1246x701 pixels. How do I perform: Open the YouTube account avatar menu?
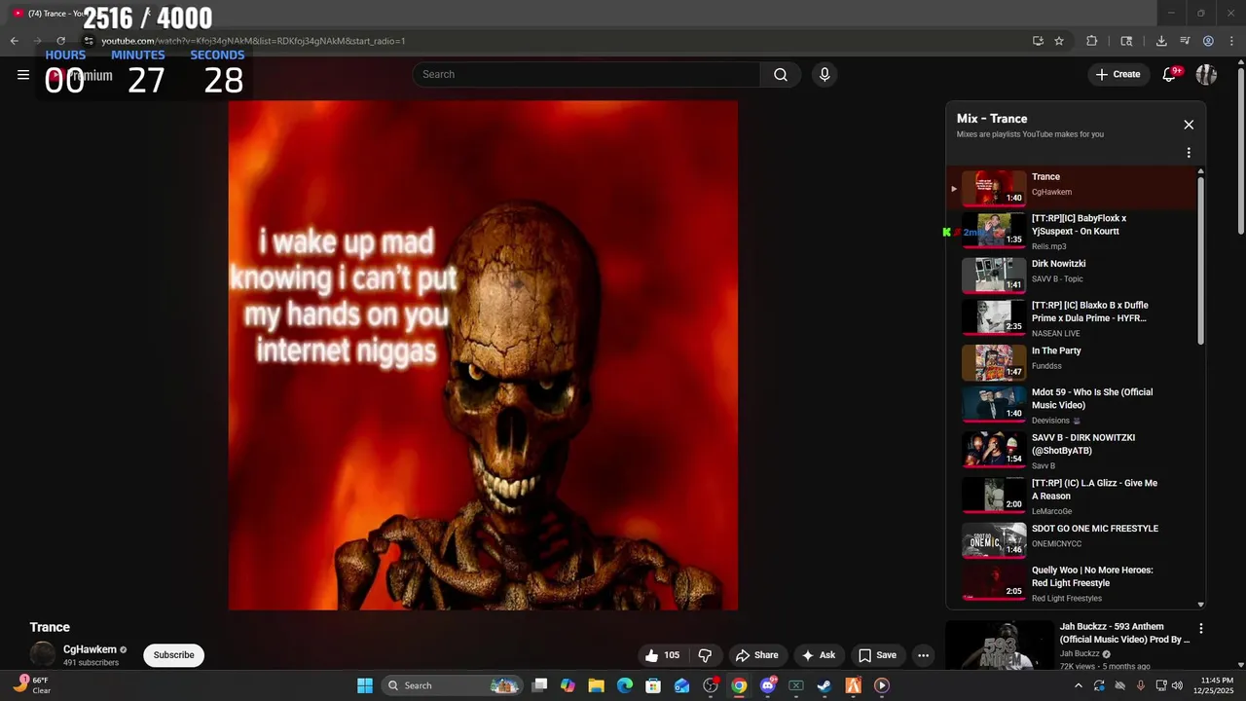1206,74
